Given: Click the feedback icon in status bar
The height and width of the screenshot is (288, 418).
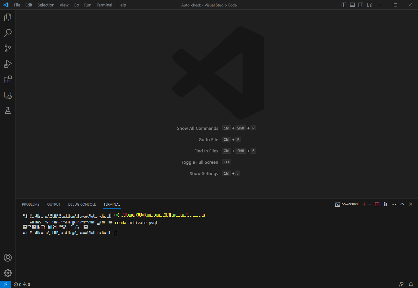Looking at the screenshot, I should click(401, 284).
